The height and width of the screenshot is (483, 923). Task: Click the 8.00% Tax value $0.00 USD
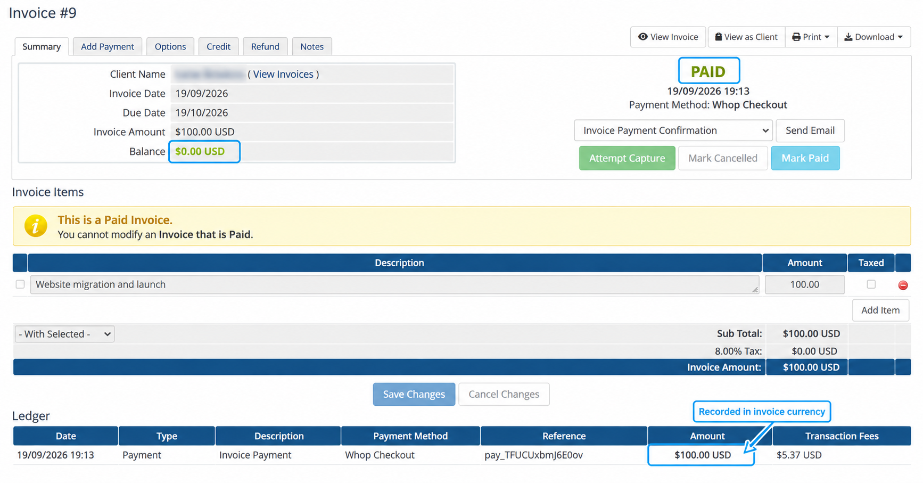click(814, 351)
